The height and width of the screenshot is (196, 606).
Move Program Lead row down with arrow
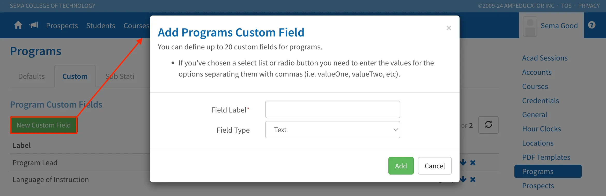pos(463,163)
